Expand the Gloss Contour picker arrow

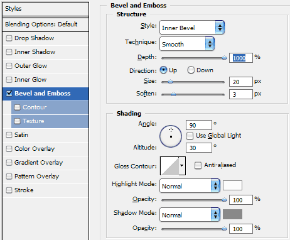pyautogui.click(x=182, y=166)
